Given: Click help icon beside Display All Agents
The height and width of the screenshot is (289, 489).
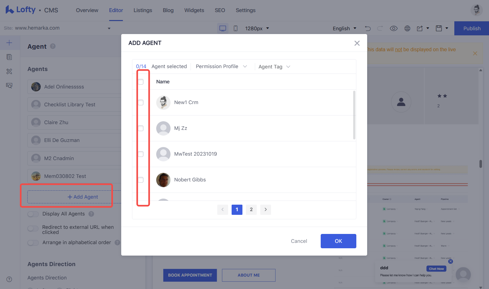Looking at the screenshot, I should click(x=91, y=214).
